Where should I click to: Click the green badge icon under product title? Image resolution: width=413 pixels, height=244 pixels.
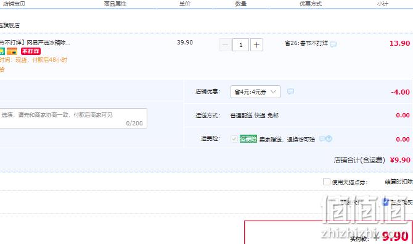(x=2, y=51)
